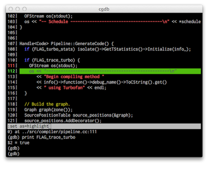Click ' using Turbofan' string literal

tap(64, 88)
